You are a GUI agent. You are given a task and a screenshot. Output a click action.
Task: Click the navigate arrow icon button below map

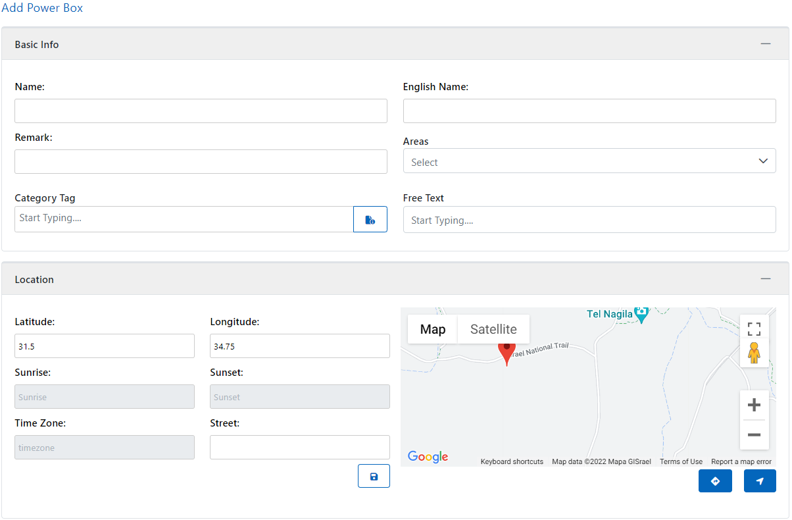tap(760, 481)
